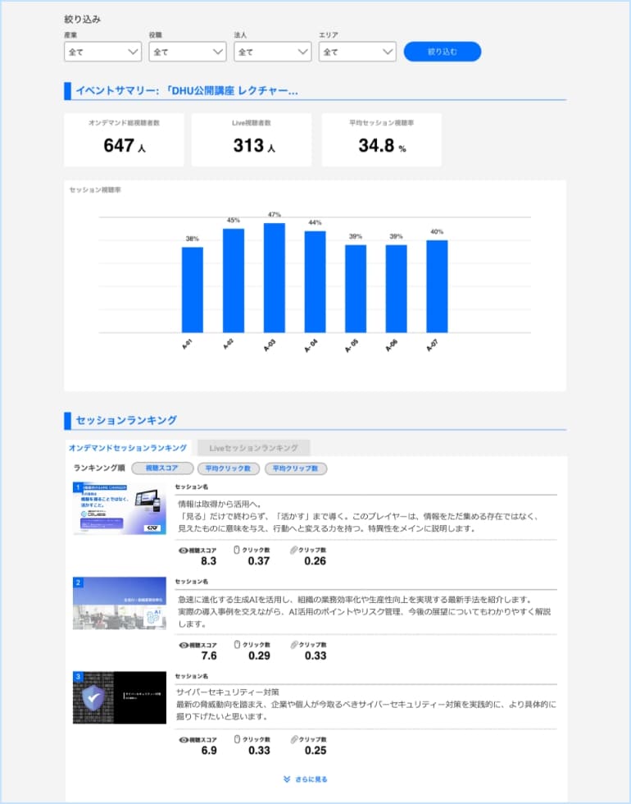Click the セッション視聴率 chart label
This screenshot has width=631, height=804.
95,190
